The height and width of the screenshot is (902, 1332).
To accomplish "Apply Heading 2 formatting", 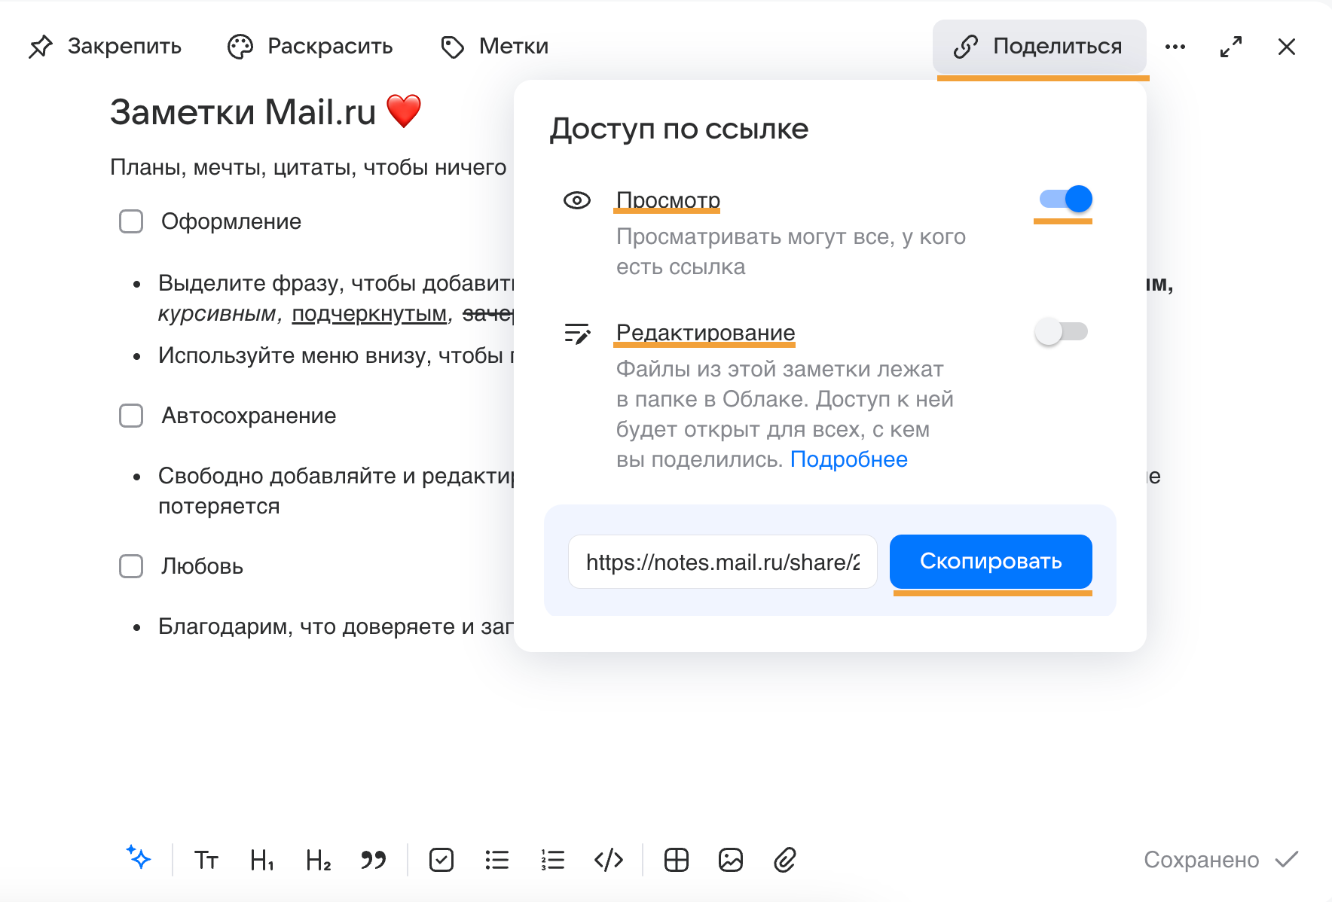I will (318, 860).
